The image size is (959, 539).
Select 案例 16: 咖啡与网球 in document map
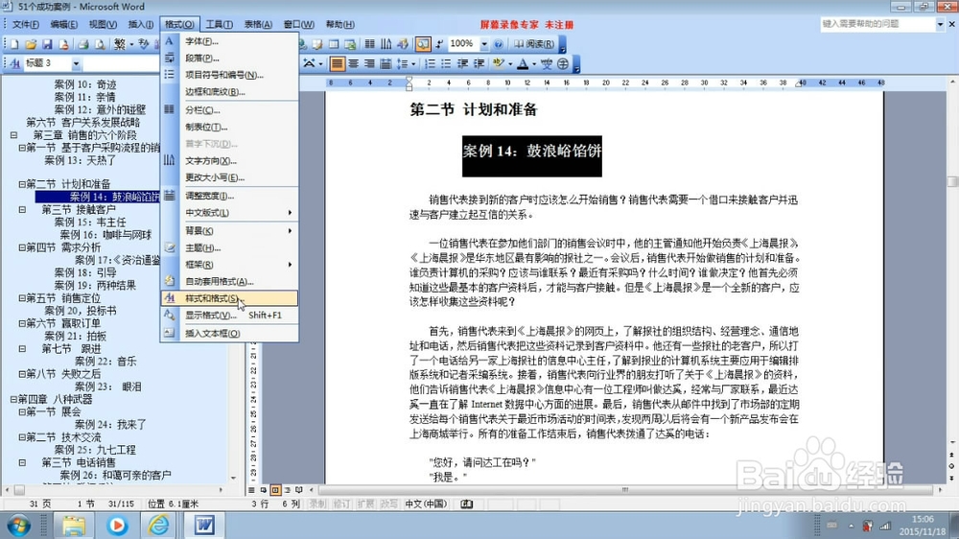pyautogui.click(x=105, y=235)
